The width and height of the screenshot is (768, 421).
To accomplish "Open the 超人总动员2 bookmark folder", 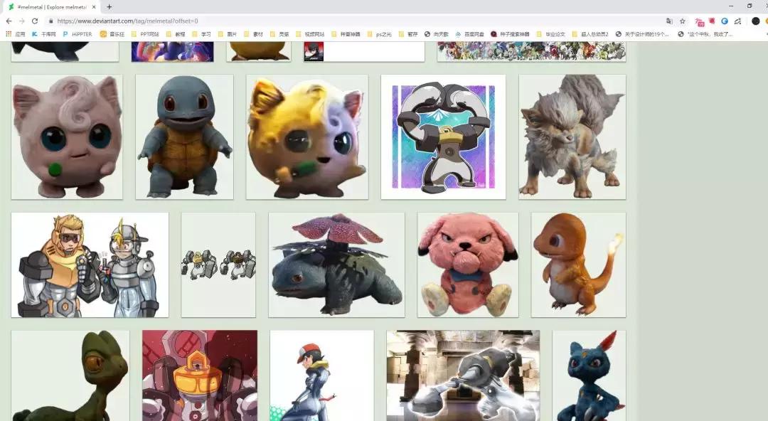I will click(x=590, y=34).
